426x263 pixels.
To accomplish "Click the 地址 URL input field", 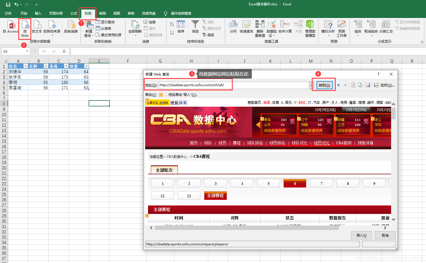I will click(234, 85).
